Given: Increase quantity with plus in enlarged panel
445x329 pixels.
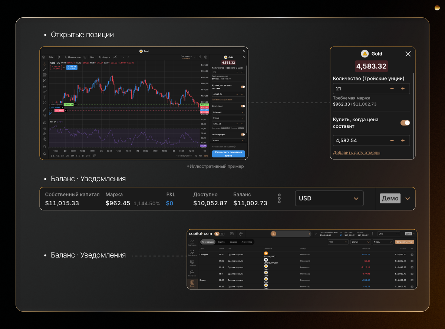Looking at the screenshot, I should [403, 89].
